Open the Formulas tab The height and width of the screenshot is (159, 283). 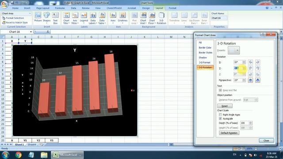coord(60,8)
